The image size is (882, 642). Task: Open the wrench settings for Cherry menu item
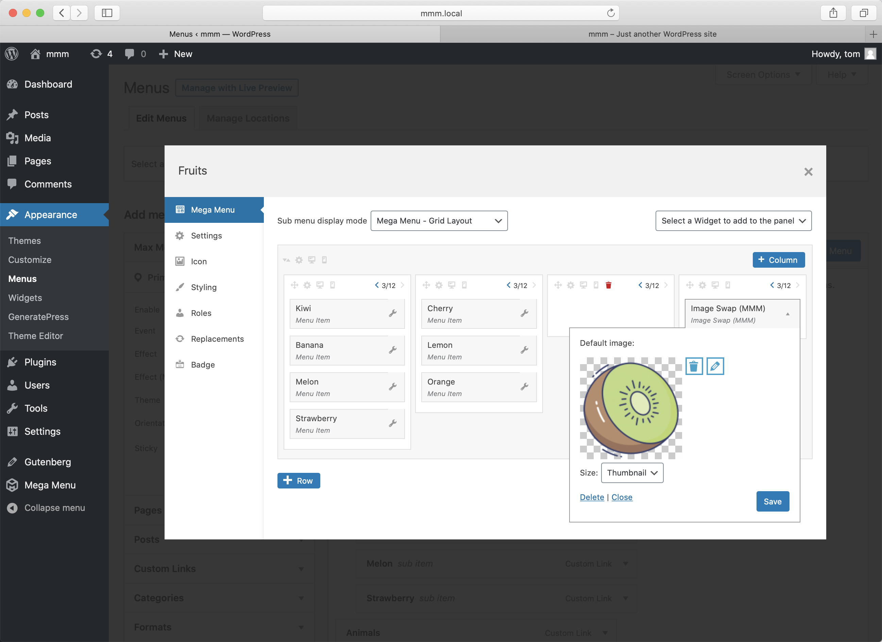[524, 313]
